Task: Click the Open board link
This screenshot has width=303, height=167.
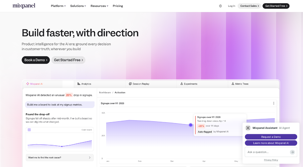Action: point(86,130)
